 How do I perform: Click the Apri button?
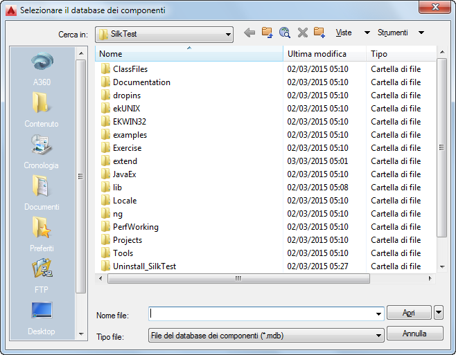pyautogui.click(x=409, y=313)
